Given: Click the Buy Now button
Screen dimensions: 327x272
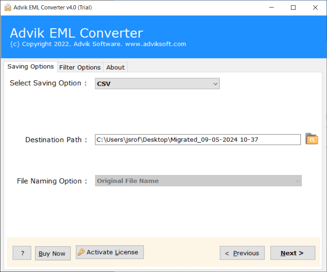Looking at the screenshot, I should pos(52,253).
